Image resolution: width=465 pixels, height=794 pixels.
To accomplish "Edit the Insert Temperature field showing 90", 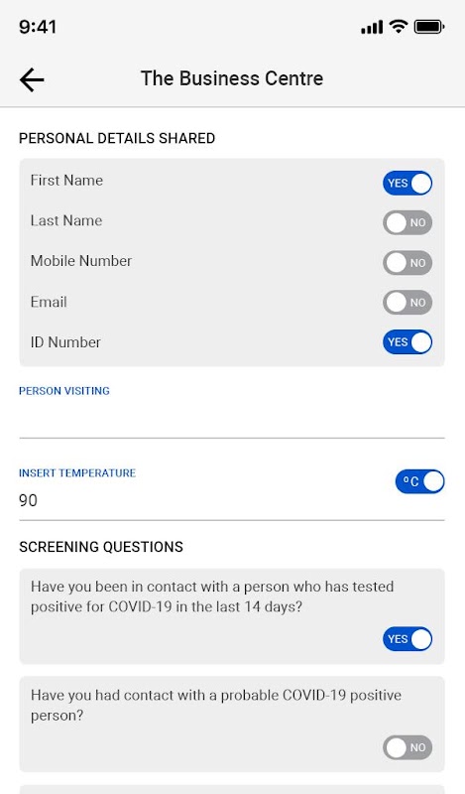I will tap(202, 500).
